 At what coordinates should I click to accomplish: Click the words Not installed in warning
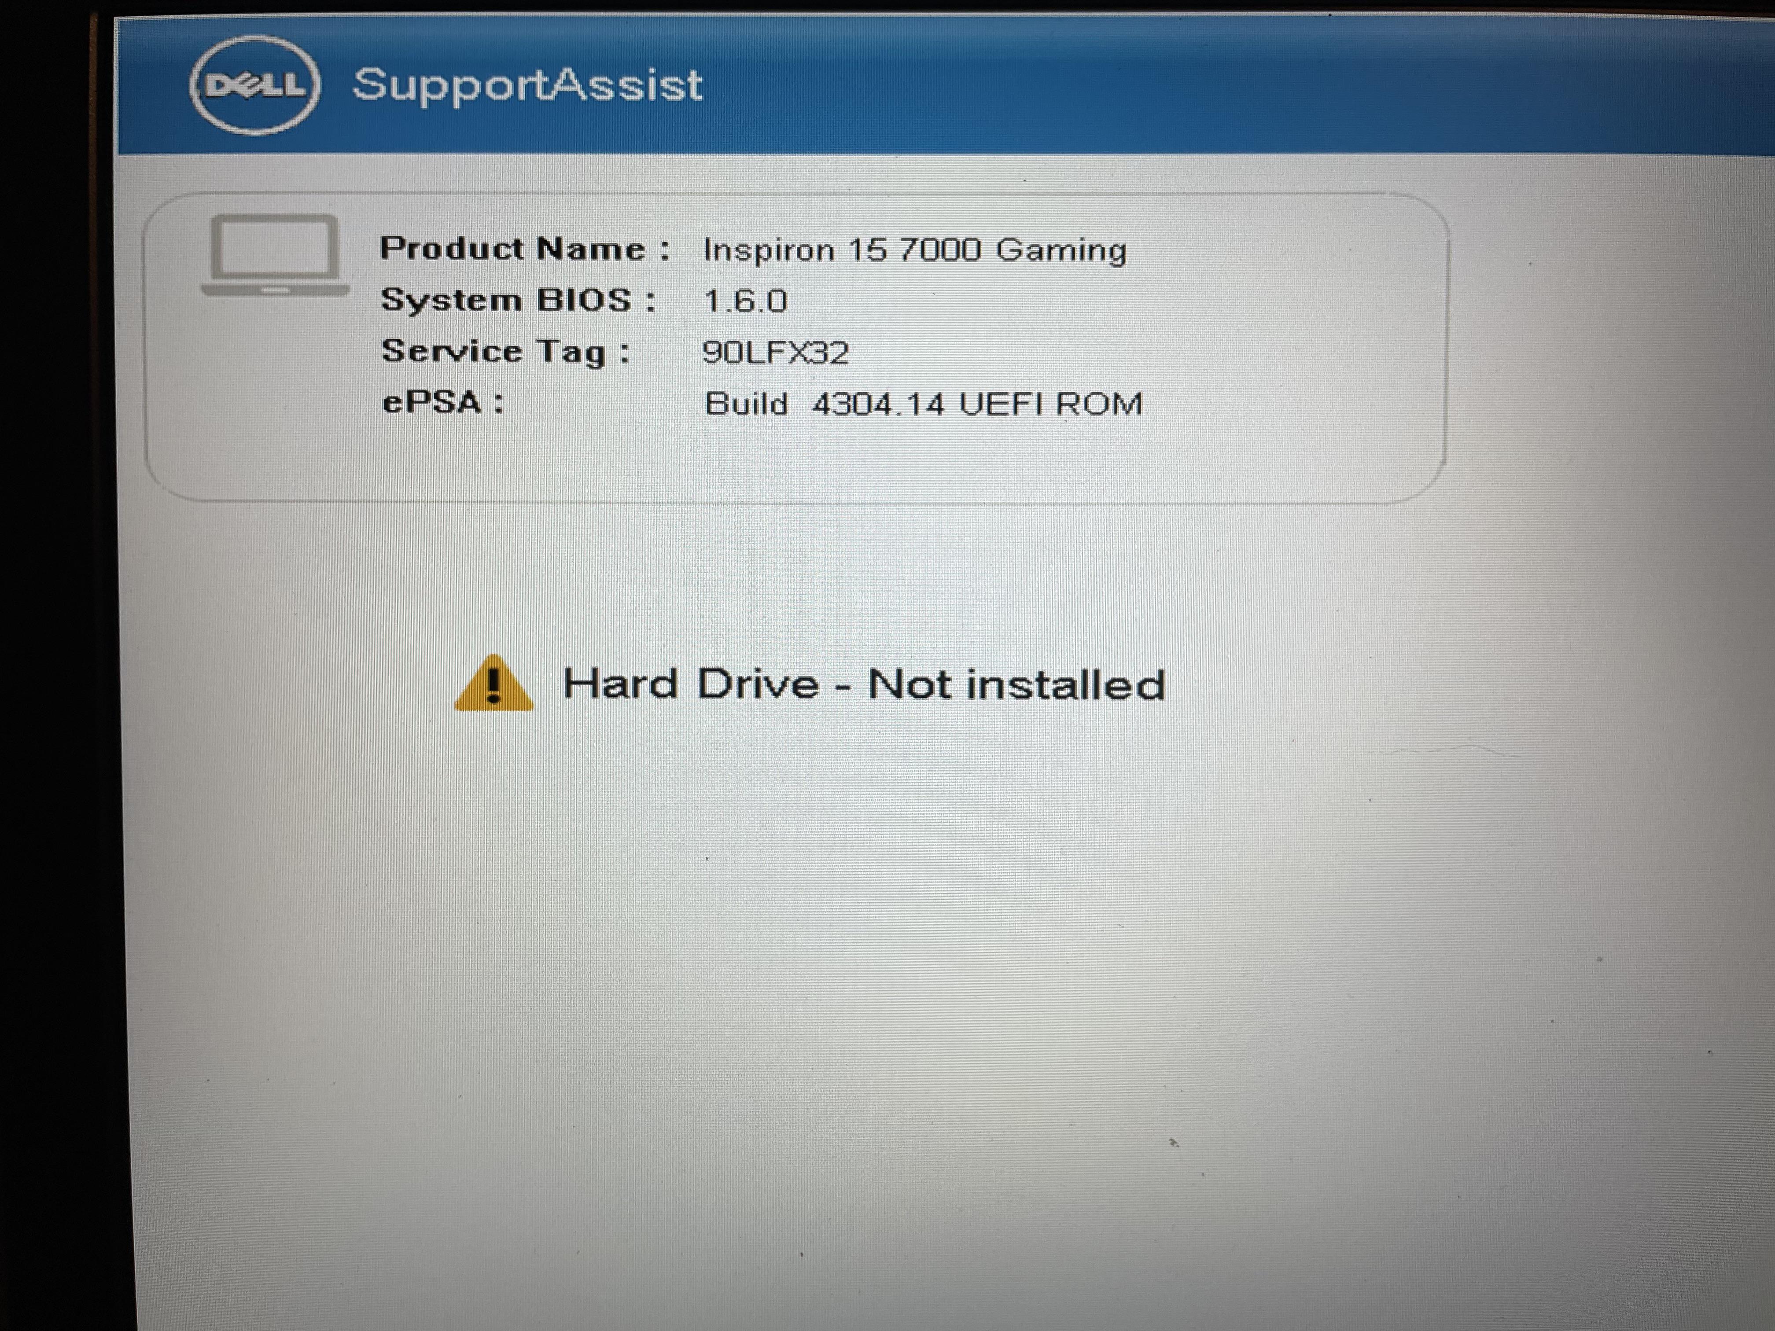click(1016, 685)
